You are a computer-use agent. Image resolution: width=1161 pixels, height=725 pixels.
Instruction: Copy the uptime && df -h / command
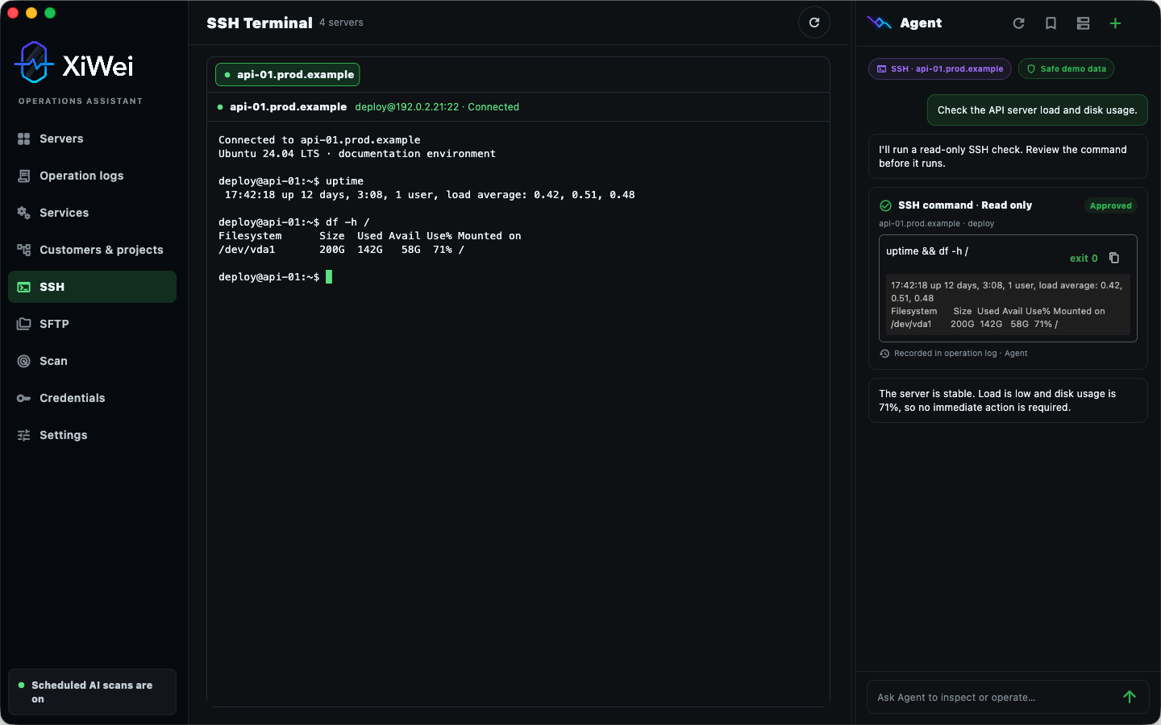pyautogui.click(x=1114, y=258)
